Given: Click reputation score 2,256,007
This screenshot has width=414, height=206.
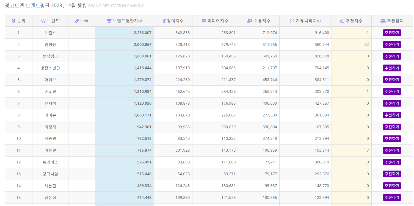Looking at the screenshot, I should [143, 33].
